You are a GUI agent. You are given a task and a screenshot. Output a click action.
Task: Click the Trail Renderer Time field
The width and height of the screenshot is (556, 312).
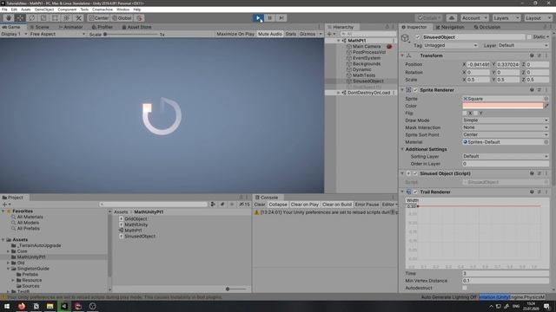(x=506, y=274)
